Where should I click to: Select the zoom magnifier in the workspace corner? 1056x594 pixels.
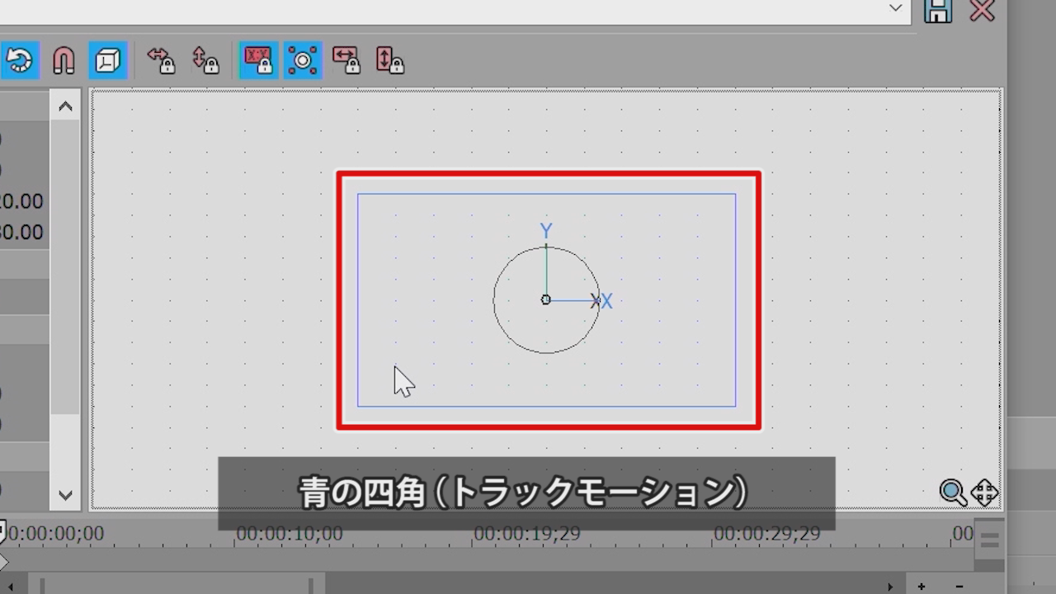point(953,493)
